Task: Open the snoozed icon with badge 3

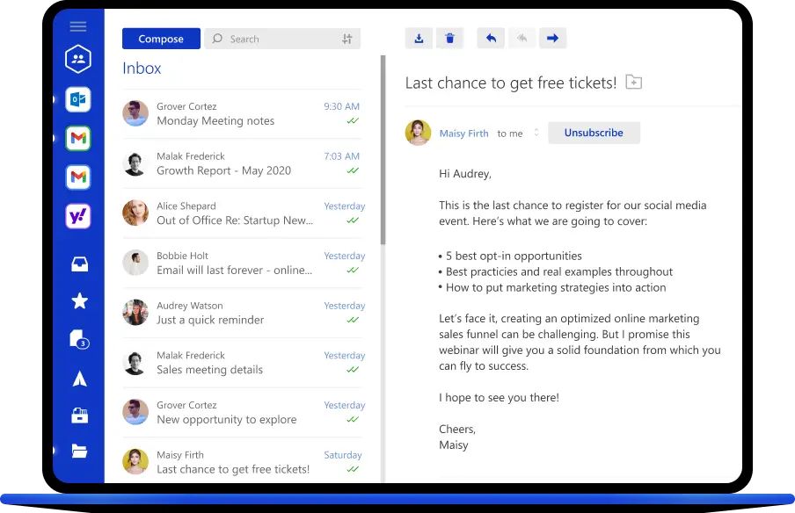Action: (78, 339)
